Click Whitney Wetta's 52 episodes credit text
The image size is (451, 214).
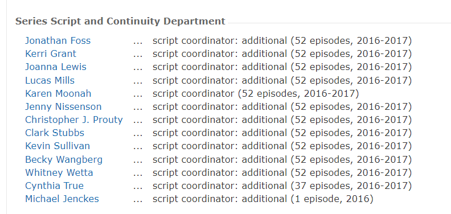282,172
